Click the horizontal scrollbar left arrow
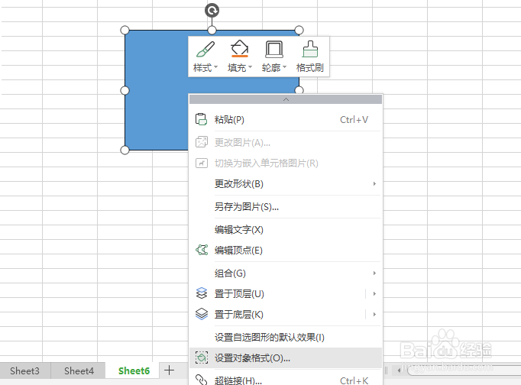521x385 pixels. [x=399, y=370]
